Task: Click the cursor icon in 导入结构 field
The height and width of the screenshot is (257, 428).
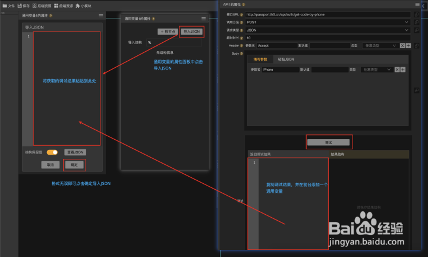Action: (x=150, y=42)
